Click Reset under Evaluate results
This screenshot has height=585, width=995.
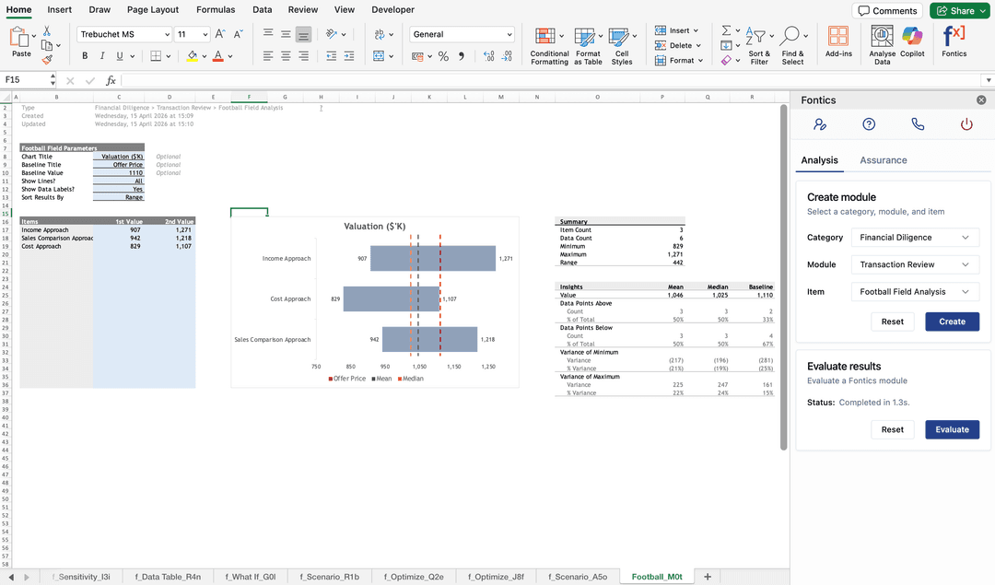[x=892, y=429]
